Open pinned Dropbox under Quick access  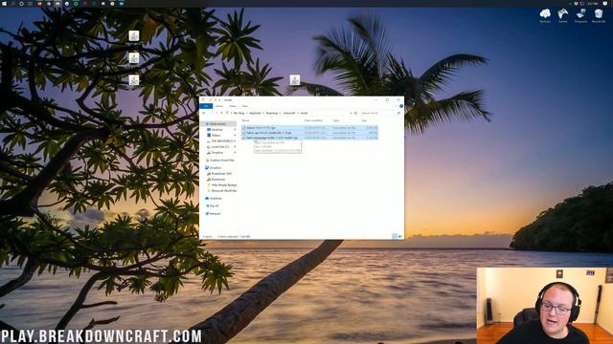(x=217, y=153)
